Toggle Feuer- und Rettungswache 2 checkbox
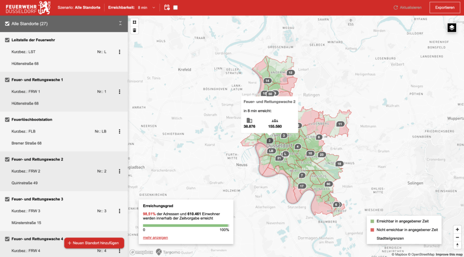464x257 pixels. [x=7, y=159]
